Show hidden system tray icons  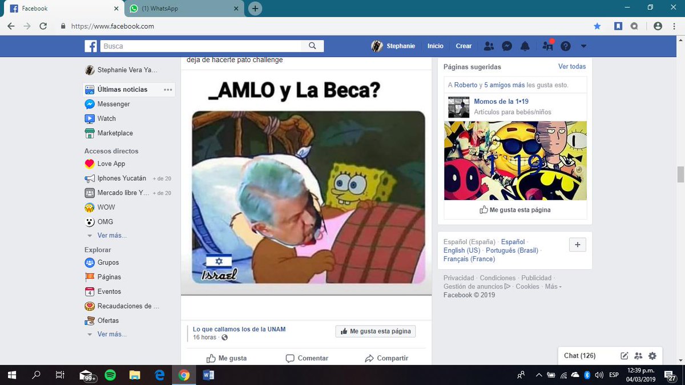(x=538, y=375)
